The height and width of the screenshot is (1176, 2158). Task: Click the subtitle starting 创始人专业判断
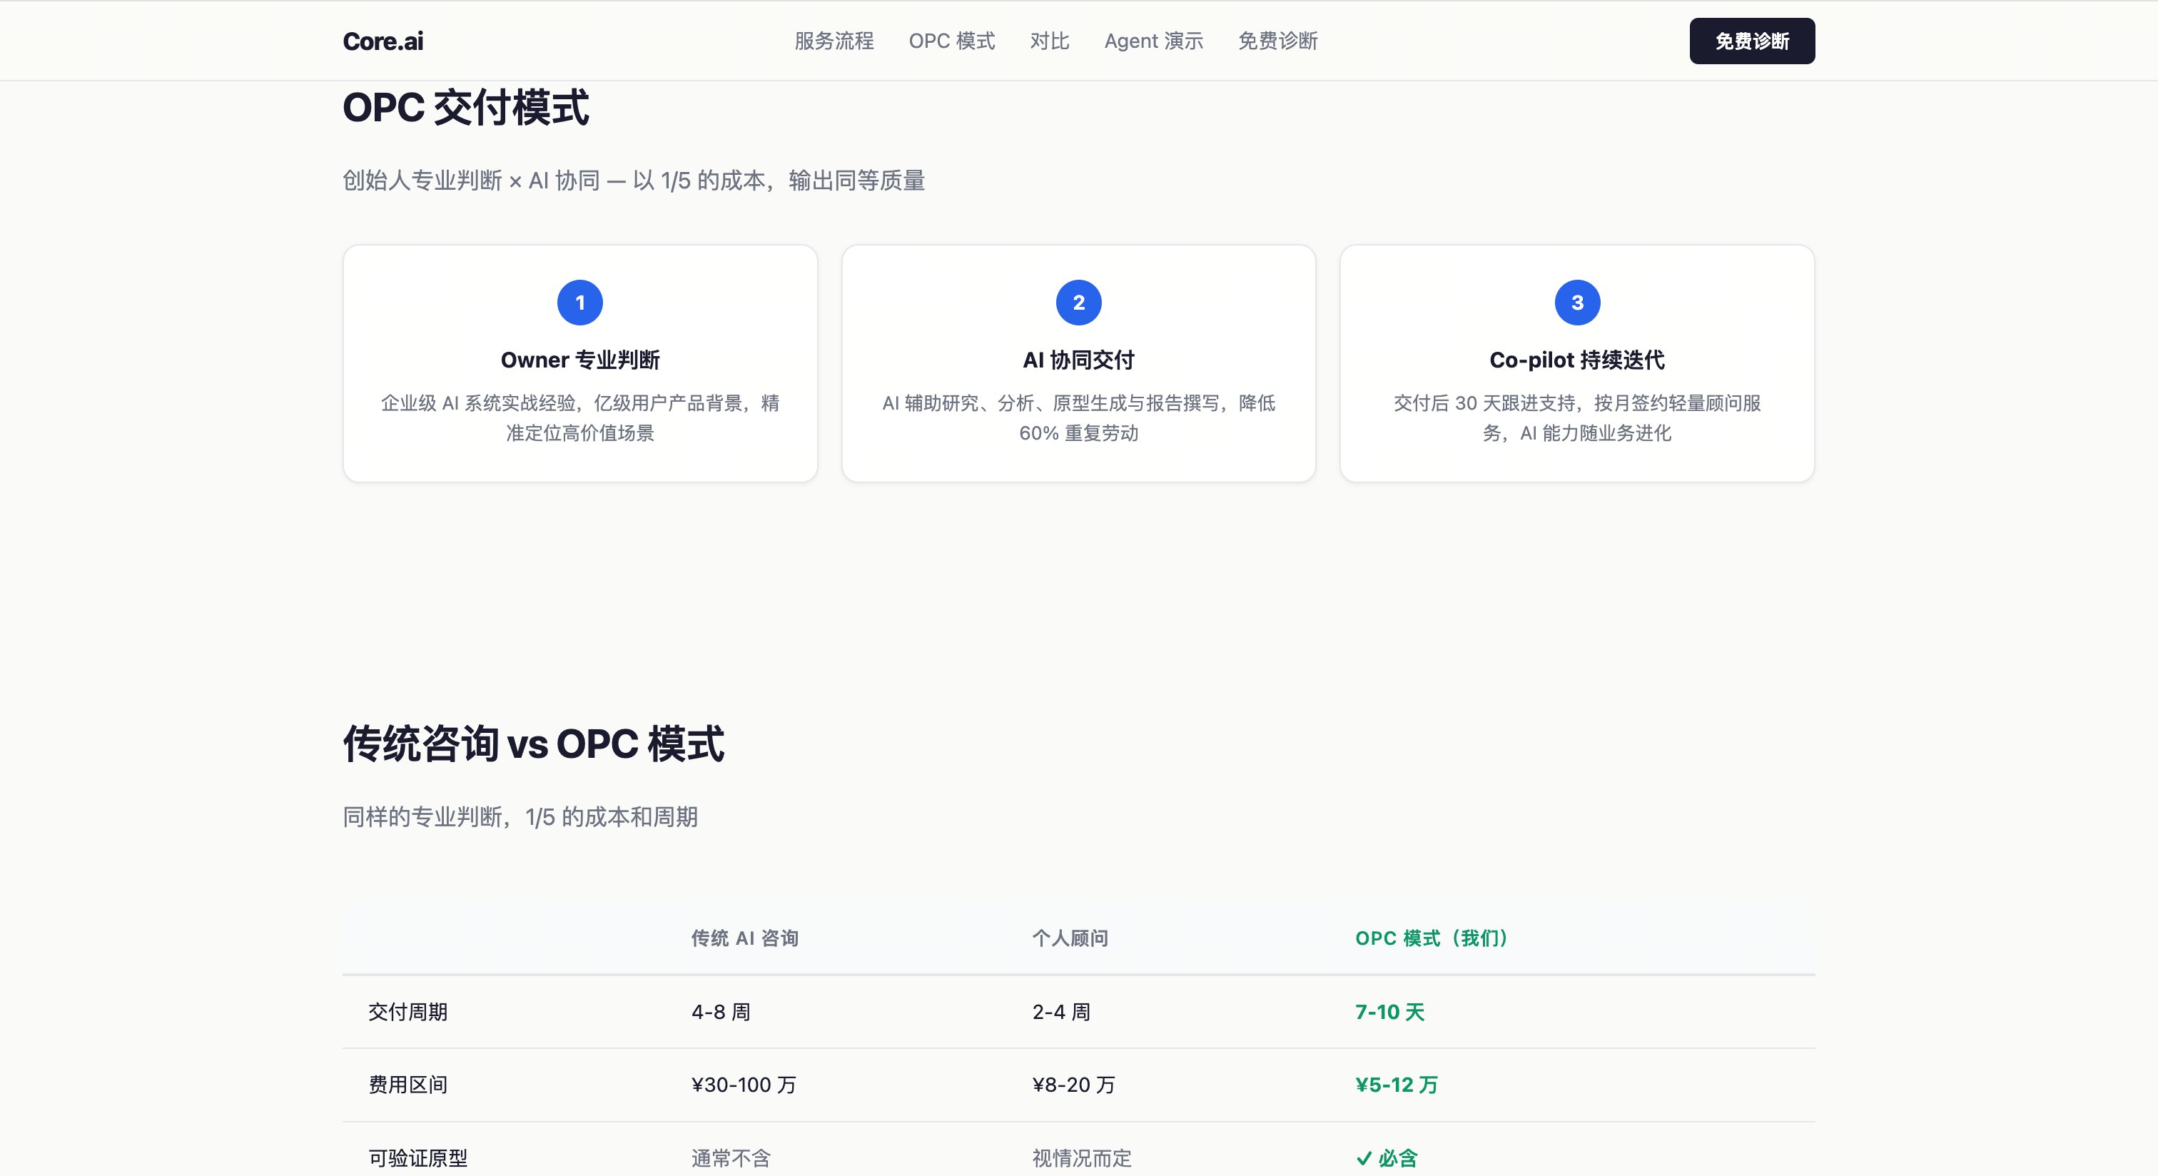(633, 180)
